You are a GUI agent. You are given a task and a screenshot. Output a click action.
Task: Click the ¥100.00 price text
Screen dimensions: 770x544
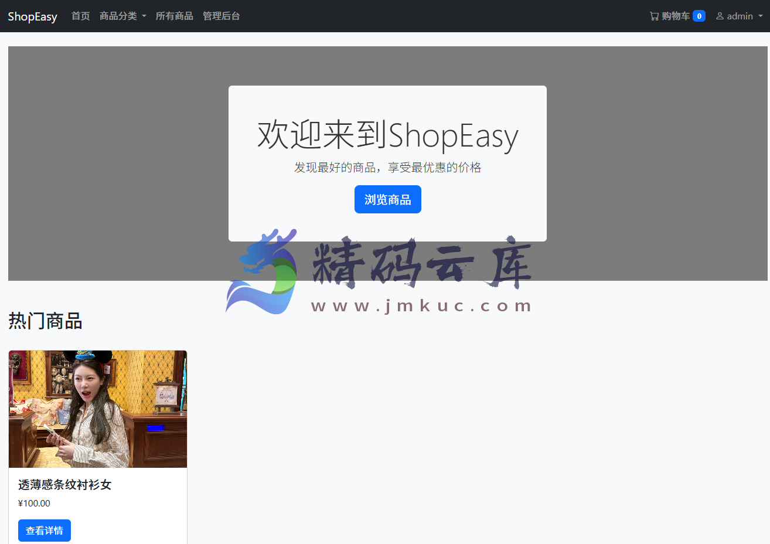tap(34, 504)
